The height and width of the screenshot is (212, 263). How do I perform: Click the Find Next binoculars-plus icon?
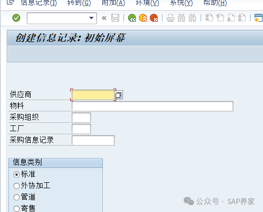192,18
